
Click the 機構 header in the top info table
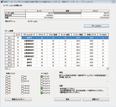click(67, 11)
